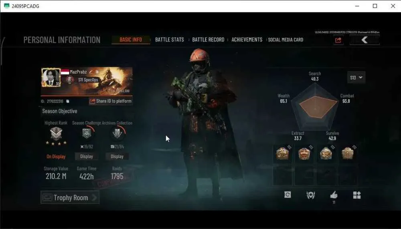Viewport: 401px width, 229px height.
Task: Click the Trophy Room chevron arrow
Action: [x=95, y=198]
